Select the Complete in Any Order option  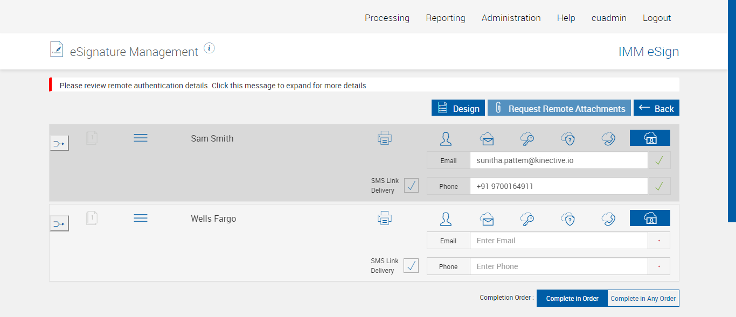click(643, 298)
